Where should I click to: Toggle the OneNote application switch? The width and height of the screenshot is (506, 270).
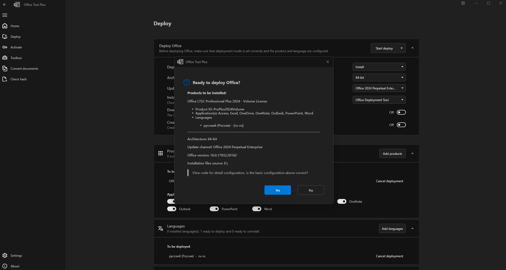coord(342,201)
